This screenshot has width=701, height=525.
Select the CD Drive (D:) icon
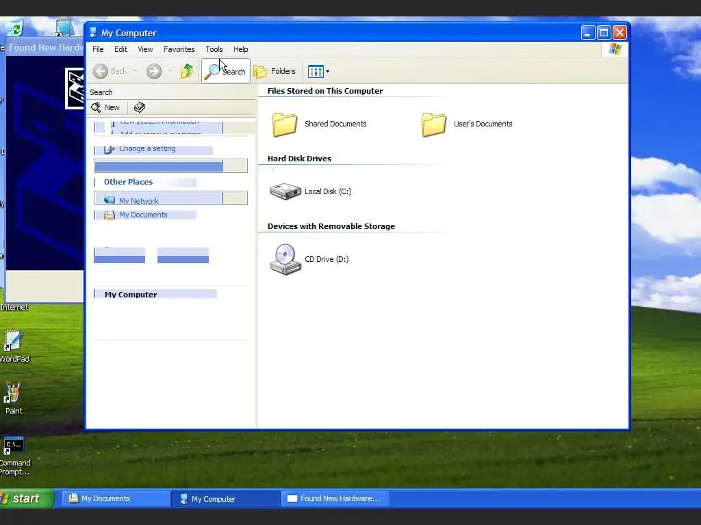tap(285, 259)
